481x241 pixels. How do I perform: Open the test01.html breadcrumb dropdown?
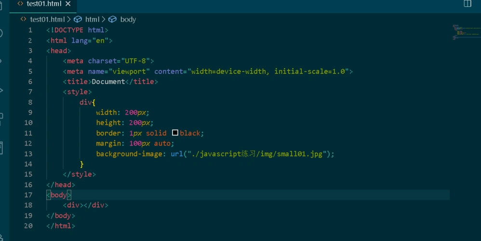[x=47, y=19]
